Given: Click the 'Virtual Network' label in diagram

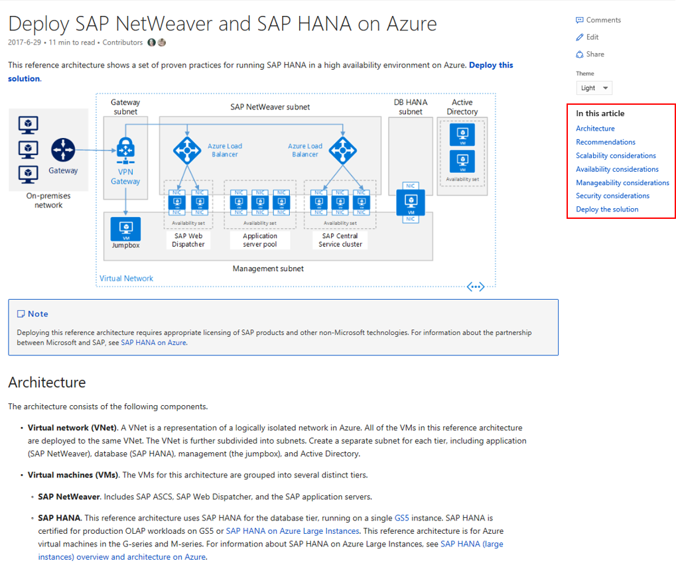Looking at the screenshot, I should (x=126, y=279).
